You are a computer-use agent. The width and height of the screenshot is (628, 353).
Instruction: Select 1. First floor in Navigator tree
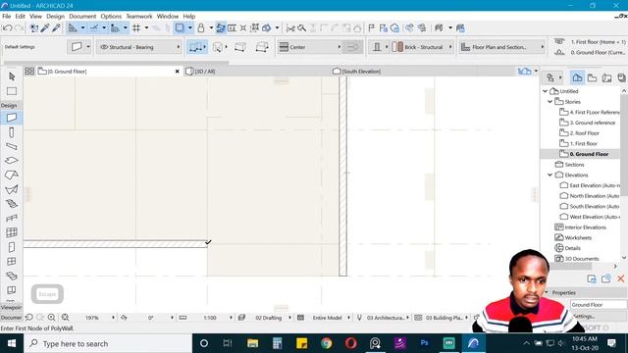584,143
